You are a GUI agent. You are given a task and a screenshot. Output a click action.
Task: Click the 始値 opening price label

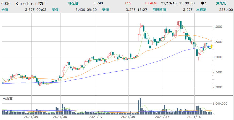[x=5, y=10]
